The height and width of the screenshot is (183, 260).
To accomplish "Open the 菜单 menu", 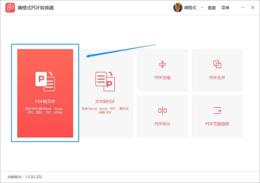I will click(225, 8).
